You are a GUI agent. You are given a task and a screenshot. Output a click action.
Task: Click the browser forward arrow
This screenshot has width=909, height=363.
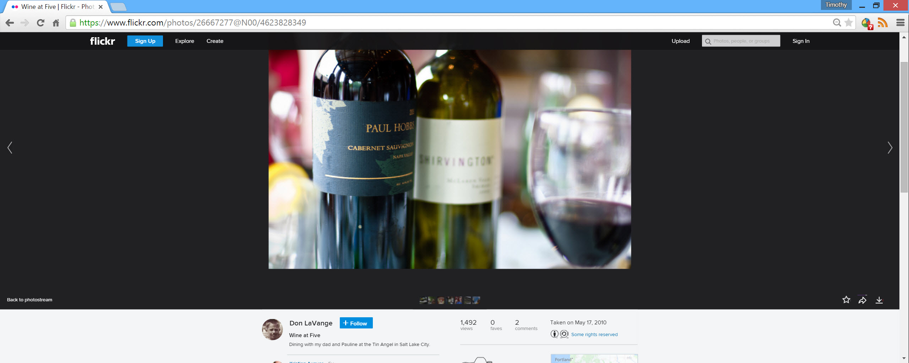[25, 23]
